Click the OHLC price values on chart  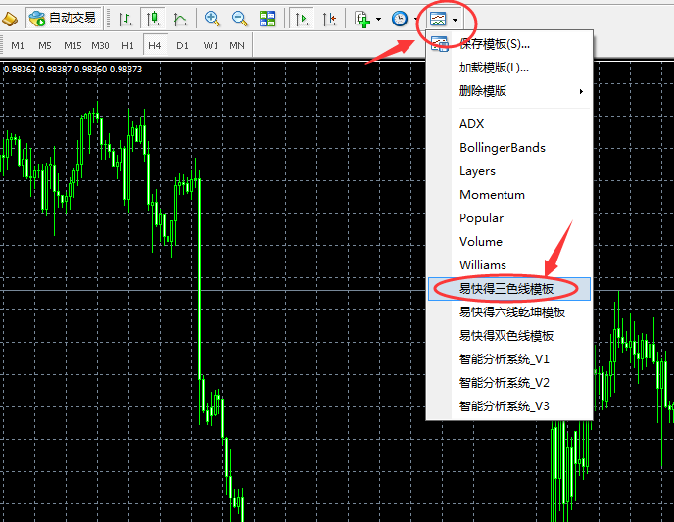coord(72,70)
